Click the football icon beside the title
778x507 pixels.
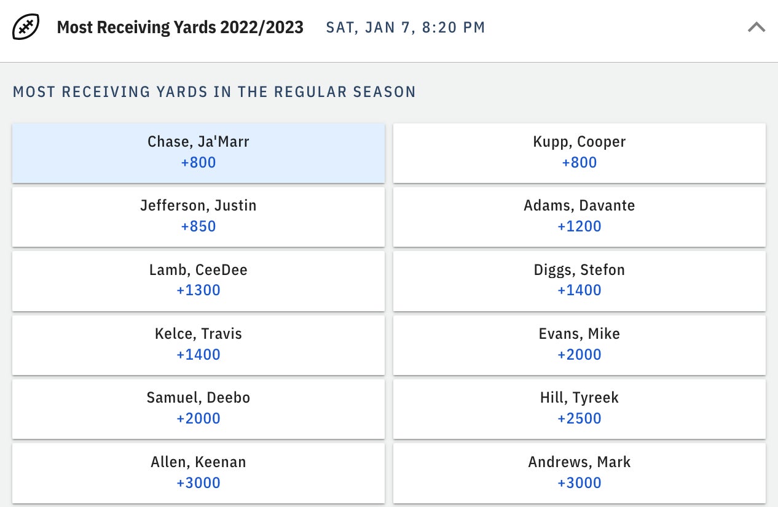[26, 28]
